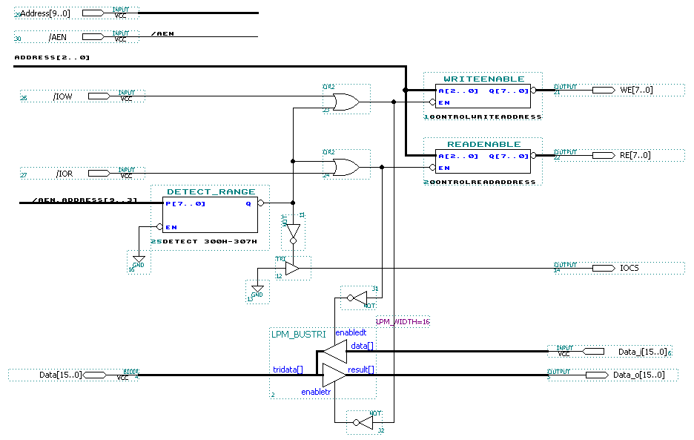Click the Address[9..0] input pin
This screenshot has width=694, height=440.
pos(93,13)
